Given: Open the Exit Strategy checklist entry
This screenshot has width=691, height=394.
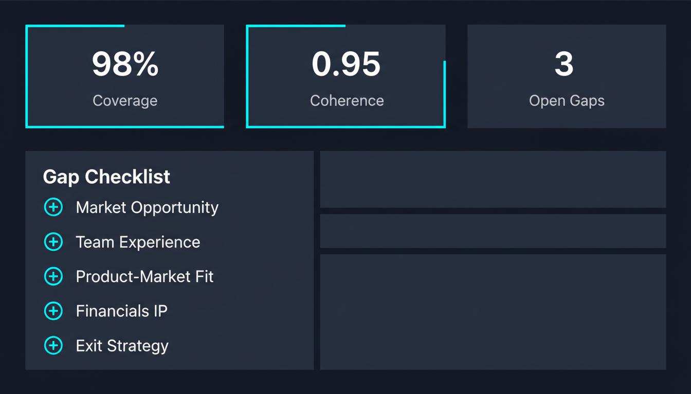Looking at the screenshot, I should point(122,346).
